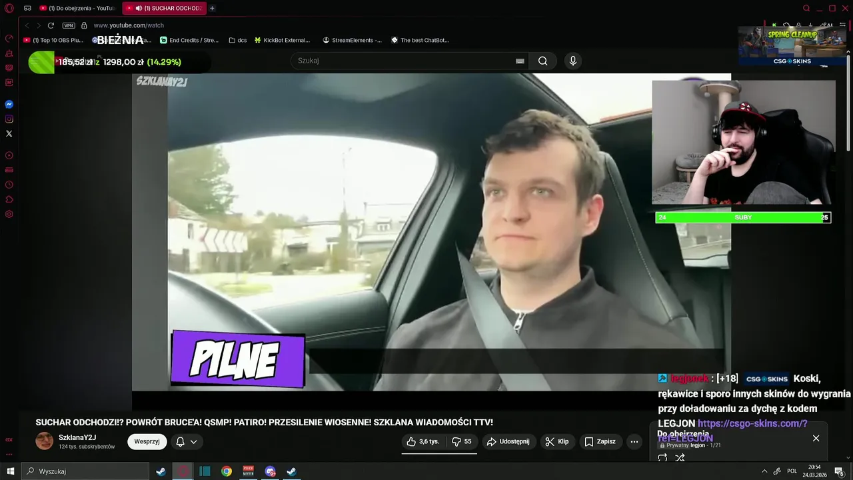Open sidebar settings gear icon

(9, 214)
